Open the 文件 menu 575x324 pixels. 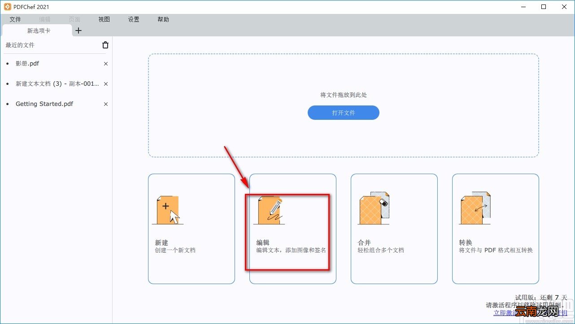pos(15,19)
